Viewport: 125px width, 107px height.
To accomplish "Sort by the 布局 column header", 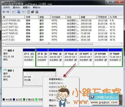I will (31, 17).
